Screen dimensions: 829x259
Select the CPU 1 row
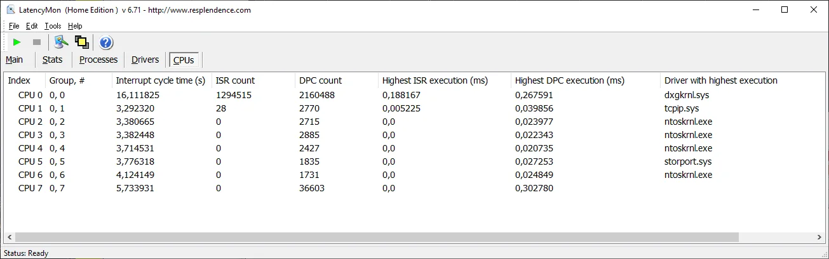pos(414,108)
